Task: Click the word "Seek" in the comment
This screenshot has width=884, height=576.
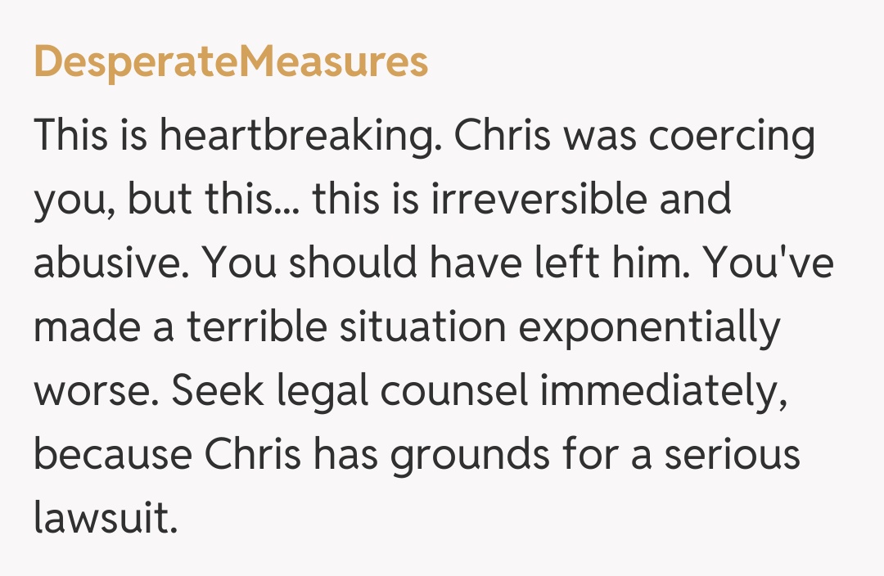Action: point(217,392)
